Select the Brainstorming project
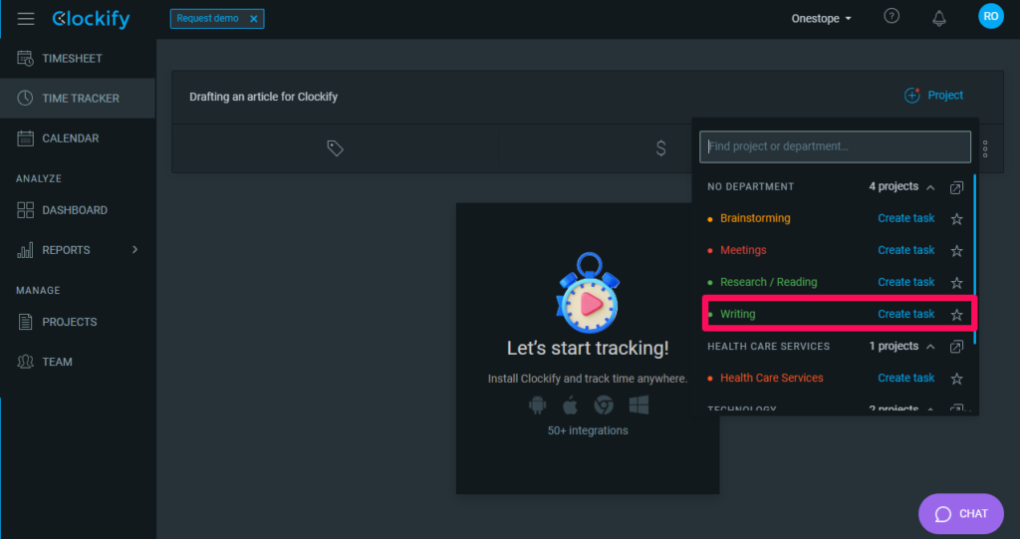Viewport: 1020px width, 539px height. coord(755,218)
